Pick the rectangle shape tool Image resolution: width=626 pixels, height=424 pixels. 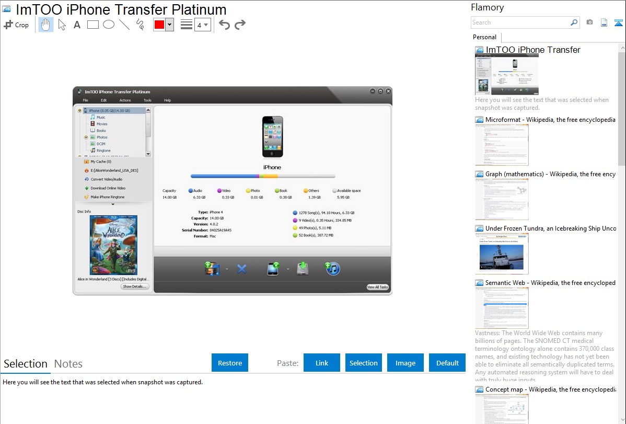[x=92, y=25]
